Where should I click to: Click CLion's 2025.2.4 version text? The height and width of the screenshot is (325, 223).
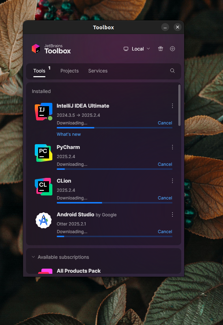pos(66,190)
